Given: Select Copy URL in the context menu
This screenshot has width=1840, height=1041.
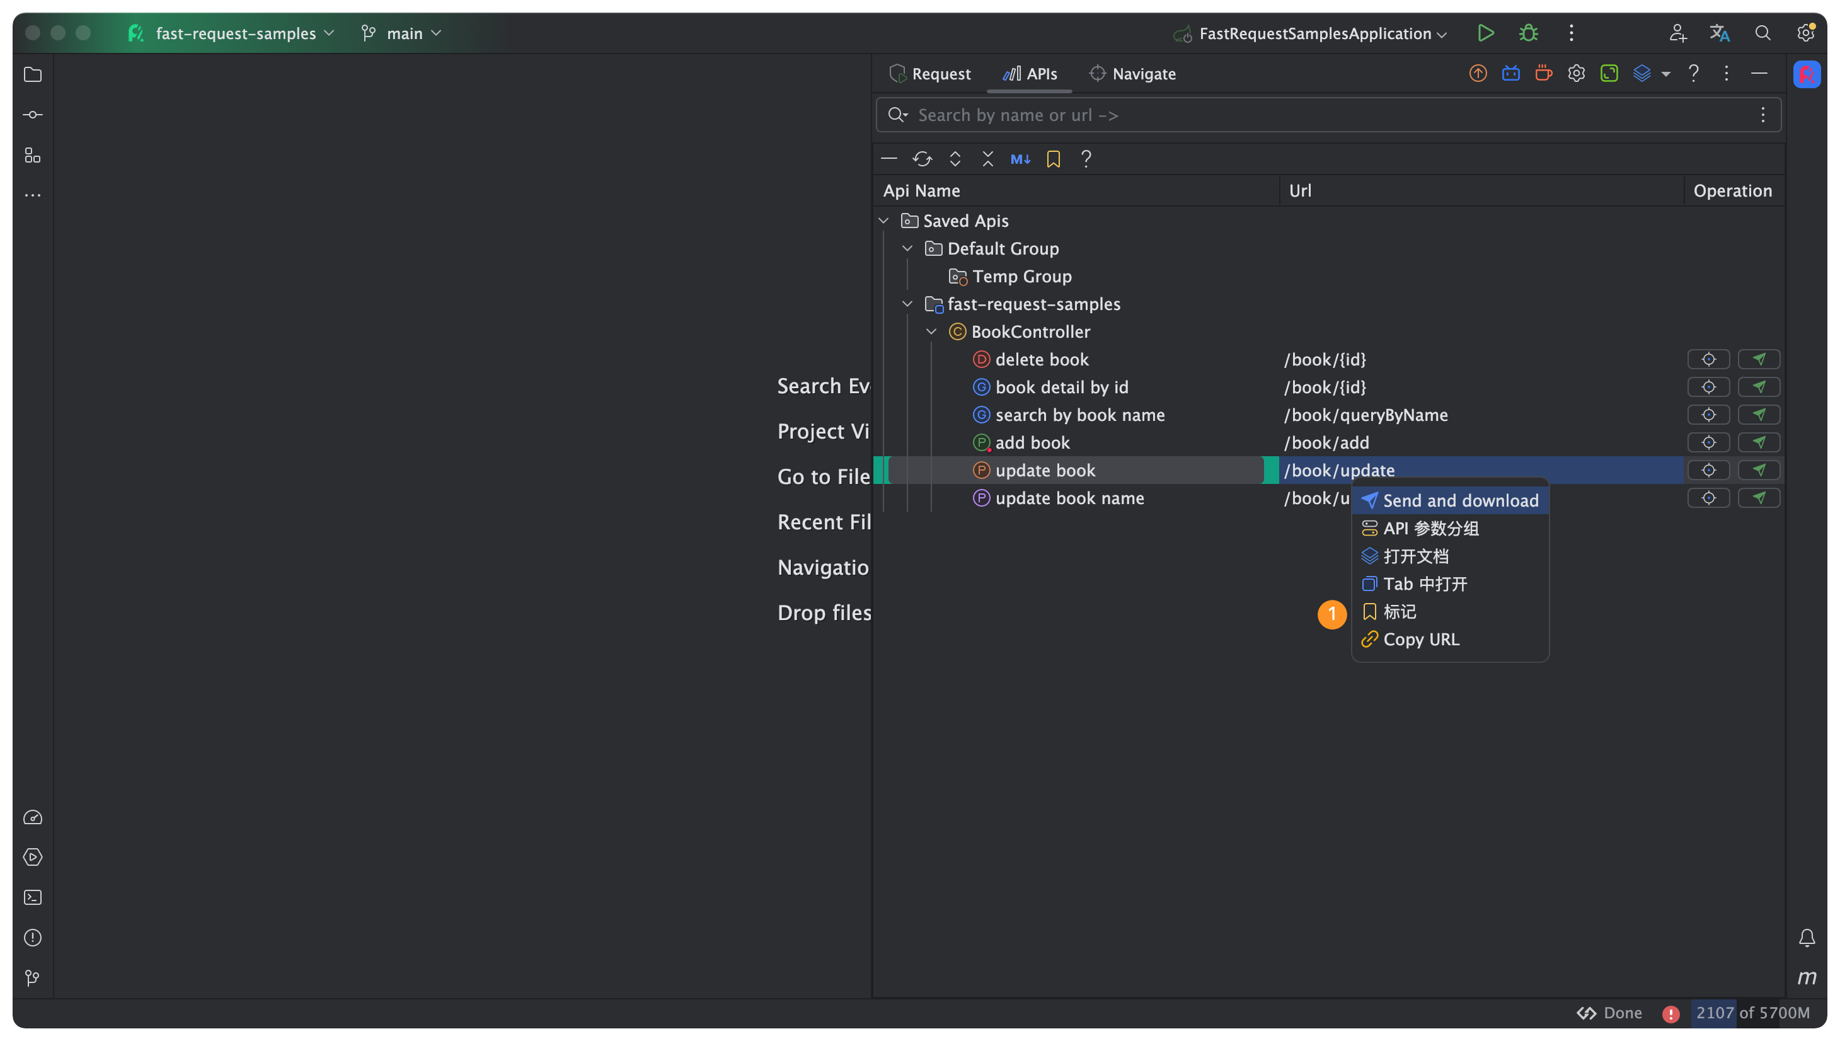Looking at the screenshot, I should (x=1421, y=639).
